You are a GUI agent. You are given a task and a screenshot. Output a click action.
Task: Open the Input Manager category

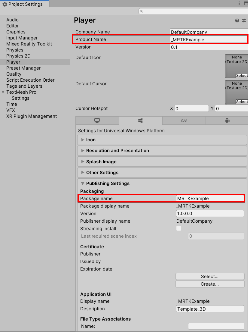(22, 38)
